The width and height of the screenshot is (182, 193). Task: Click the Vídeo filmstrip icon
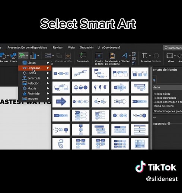pos(170,56)
